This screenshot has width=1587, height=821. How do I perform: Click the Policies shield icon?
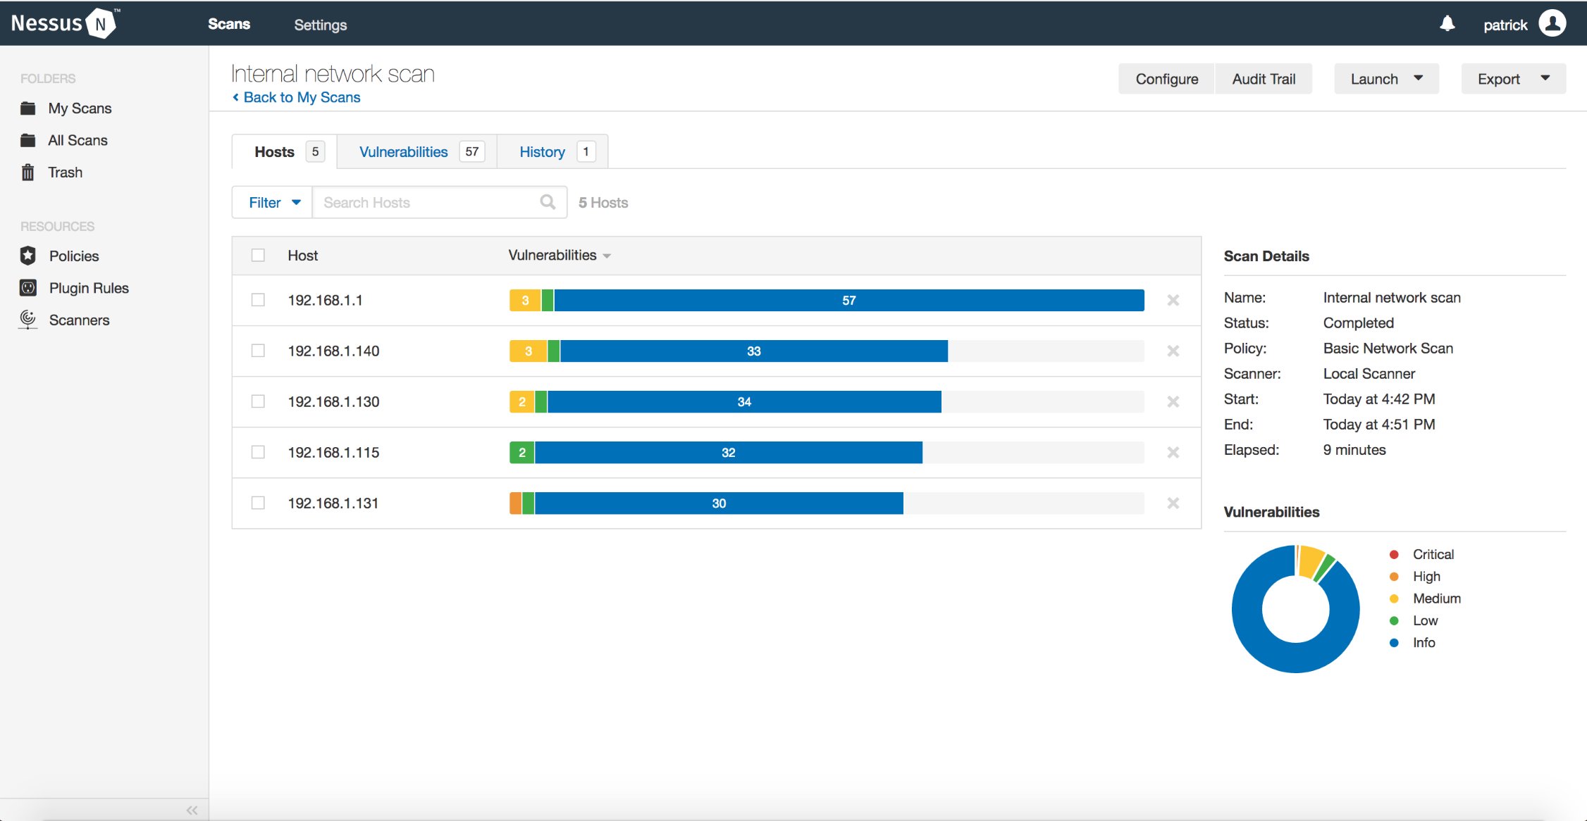28,256
